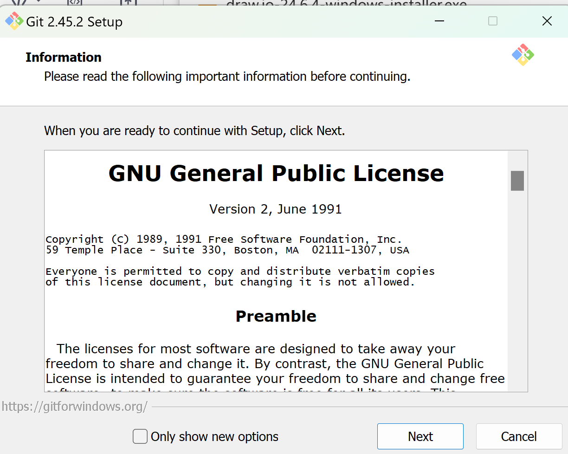Viewport: 568px width, 454px height.
Task: Click the Information header title
Action: pos(64,57)
